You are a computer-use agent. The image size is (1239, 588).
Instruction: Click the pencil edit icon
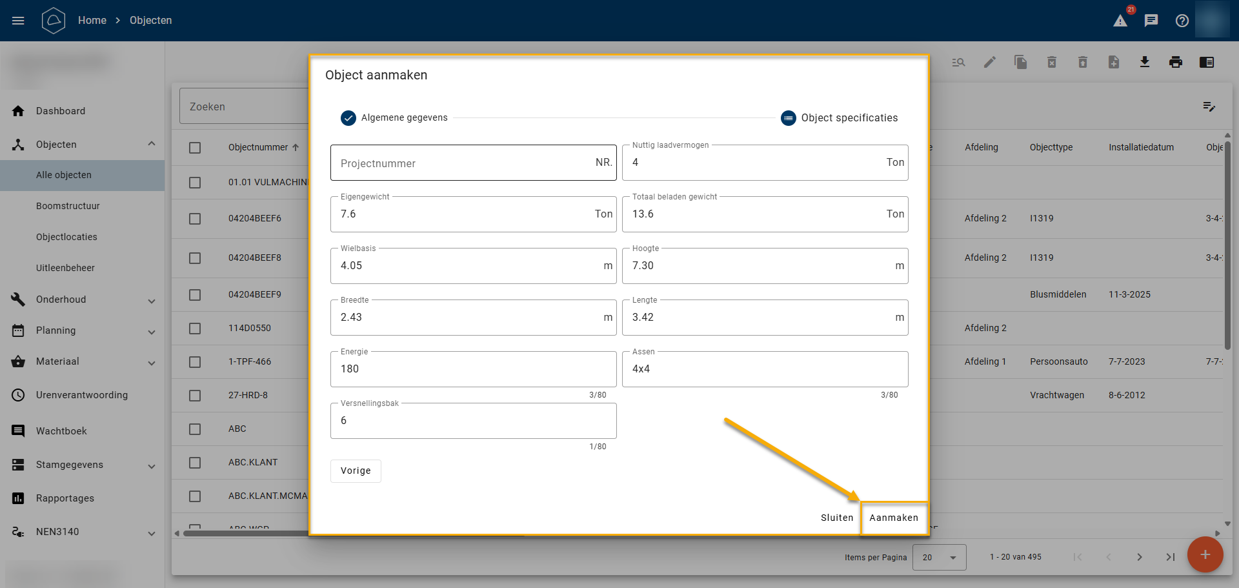point(990,62)
